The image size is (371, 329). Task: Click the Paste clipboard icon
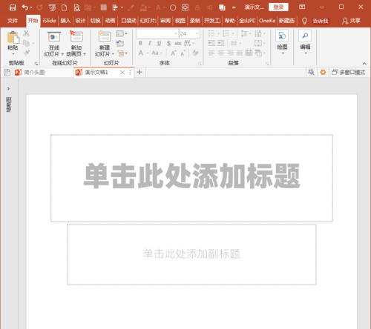[x=13, y=38]
